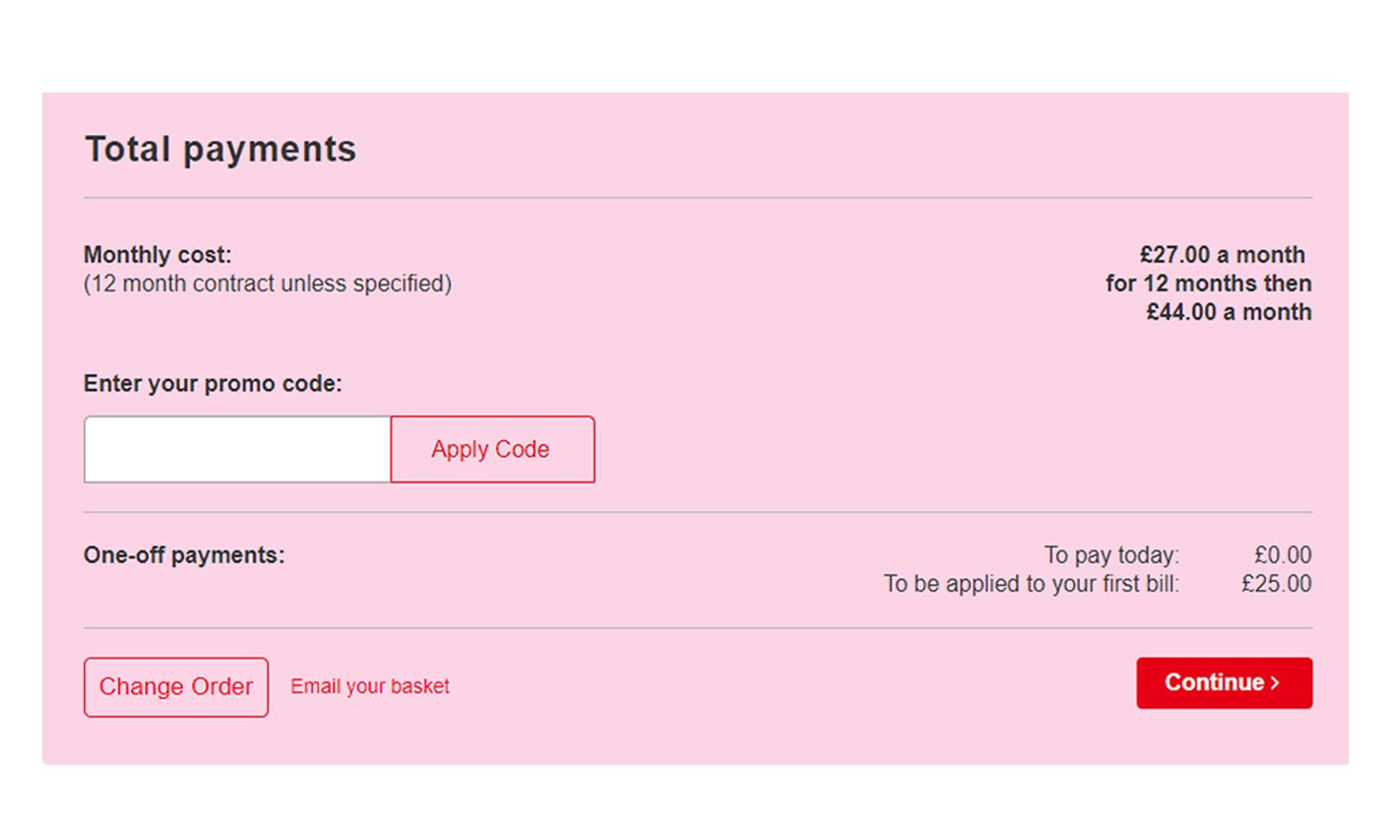Click 'To be applied to your first bill'

[x=1031, y=584]
